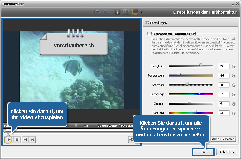The image size is (241, 159).
Task: Open the preview mode dropdown arrow
Action: (142, 13)
